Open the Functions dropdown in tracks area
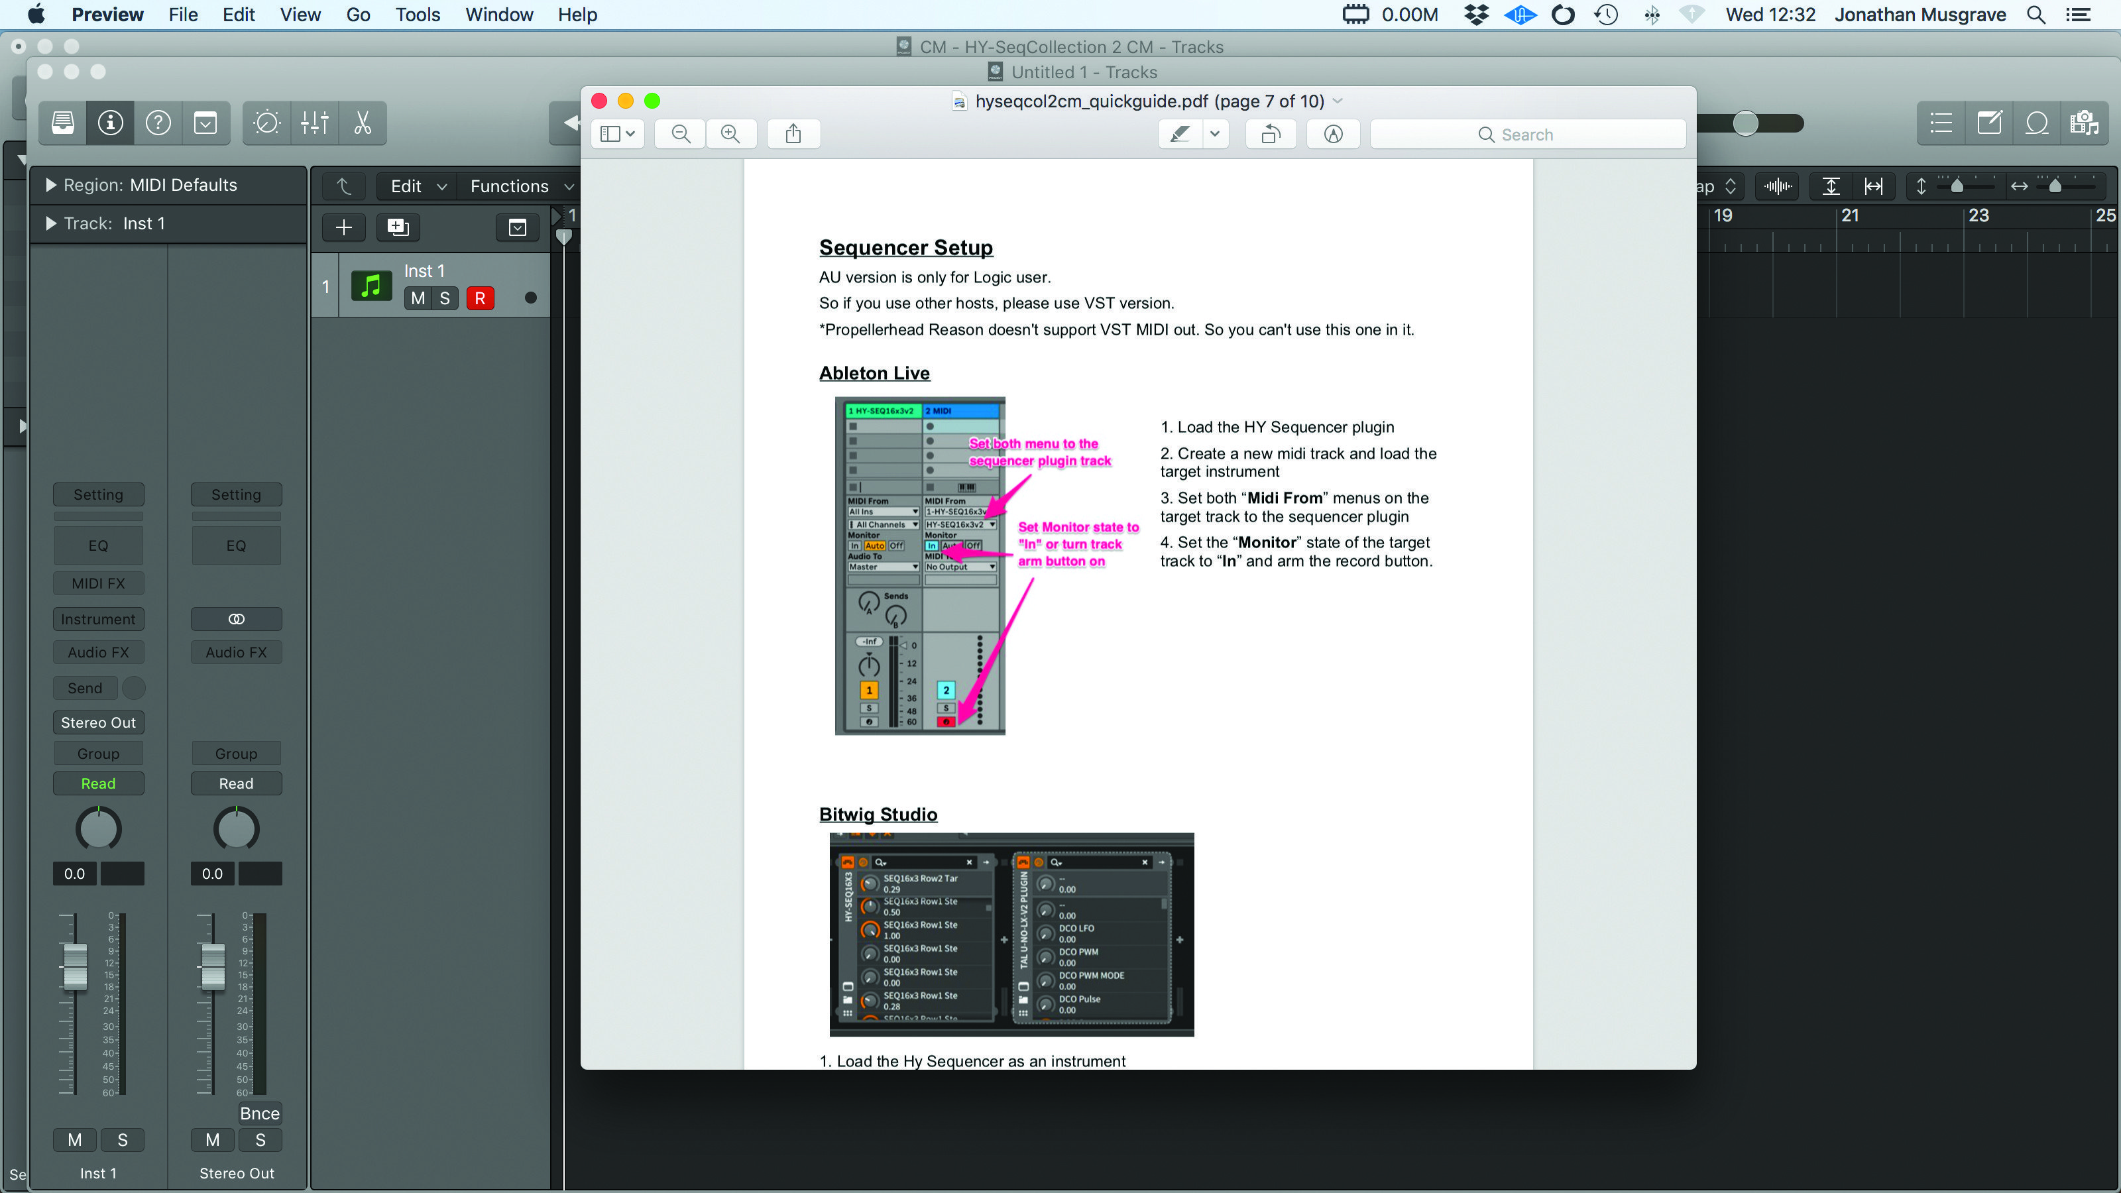The image size is (2121, 1193). coord(521,186)
